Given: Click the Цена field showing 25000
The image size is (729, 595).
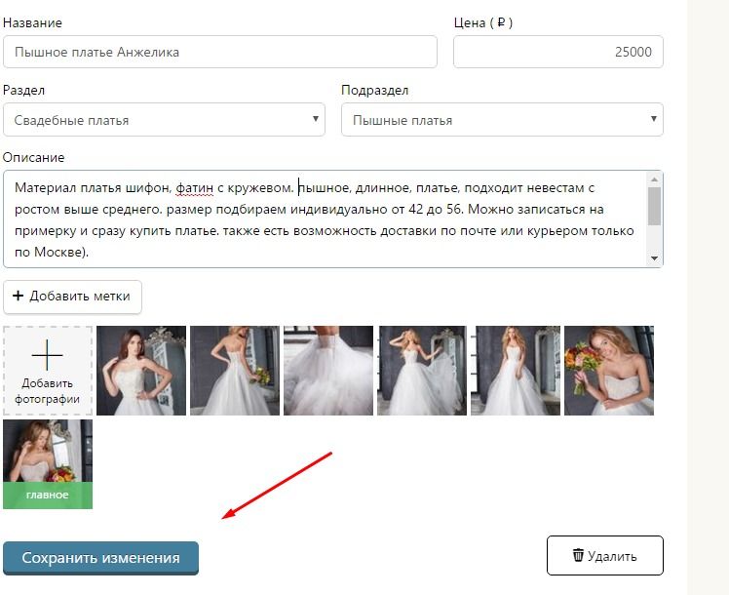Looking at the screenshot, I should point(557,52).
